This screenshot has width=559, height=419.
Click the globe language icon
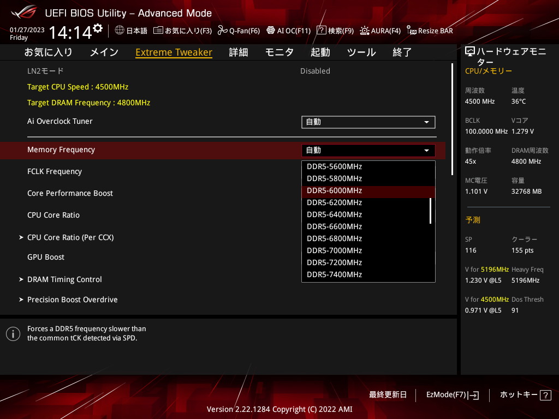(120, 31)
